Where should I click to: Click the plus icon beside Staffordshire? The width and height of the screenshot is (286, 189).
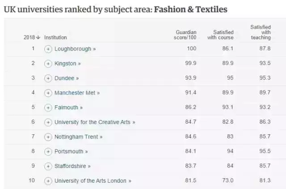pyautogui.click(x=48, y=166)
